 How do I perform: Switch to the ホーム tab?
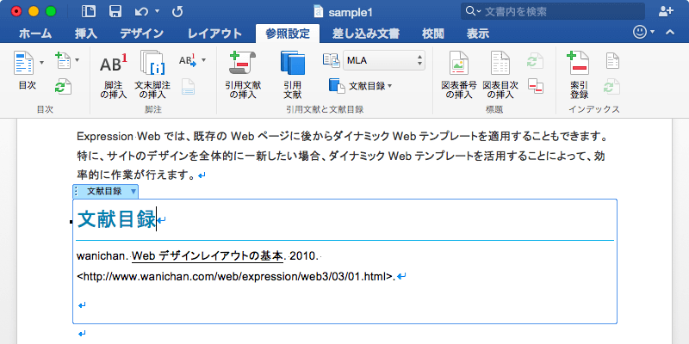[x=35, y=34]
